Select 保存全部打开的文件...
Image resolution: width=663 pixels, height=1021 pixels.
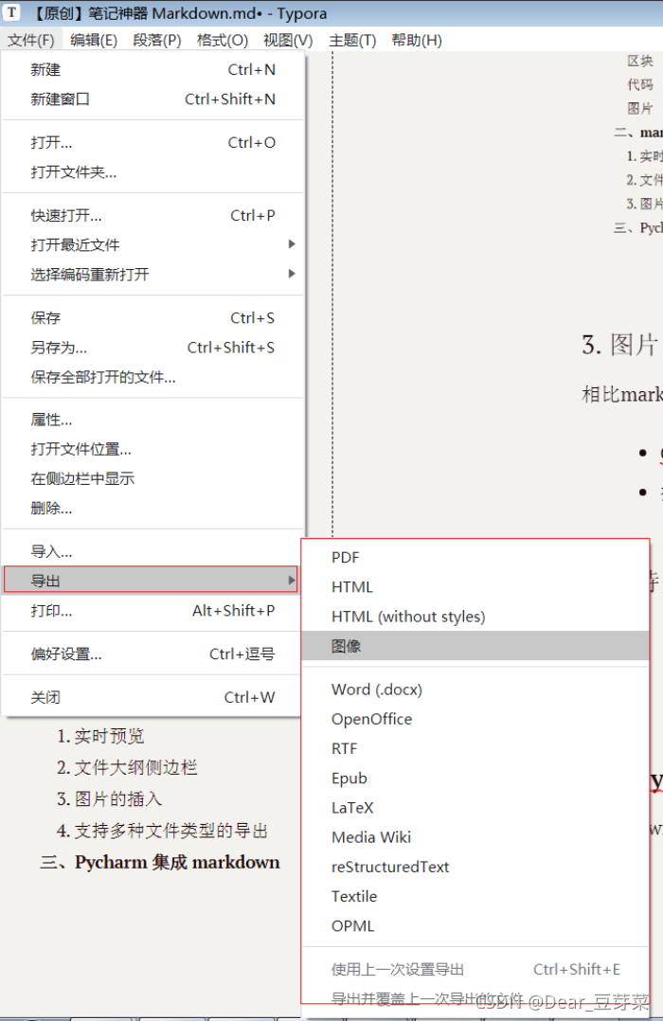153,376
